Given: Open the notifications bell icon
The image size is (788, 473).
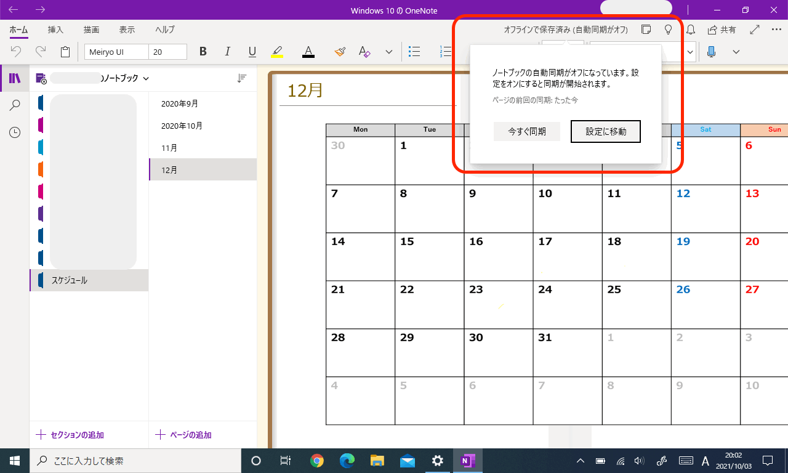Looking at the screenshot, I should pos(691,30).
